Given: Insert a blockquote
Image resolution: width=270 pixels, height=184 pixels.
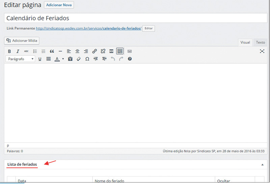Looking at the screenshot, I should coord(52,51).
